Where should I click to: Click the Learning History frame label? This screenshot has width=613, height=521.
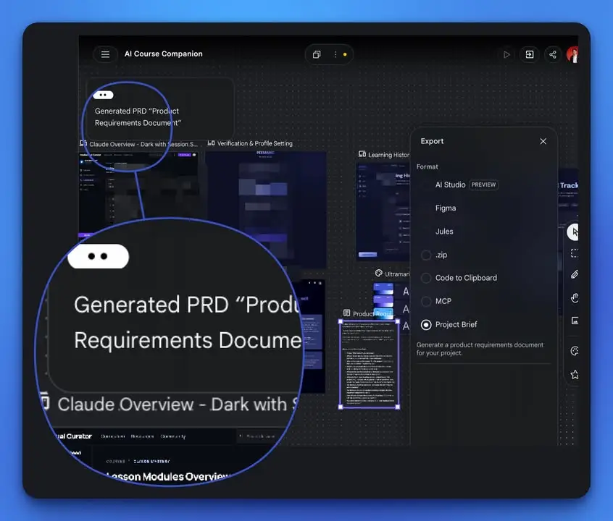coord(388,155)
